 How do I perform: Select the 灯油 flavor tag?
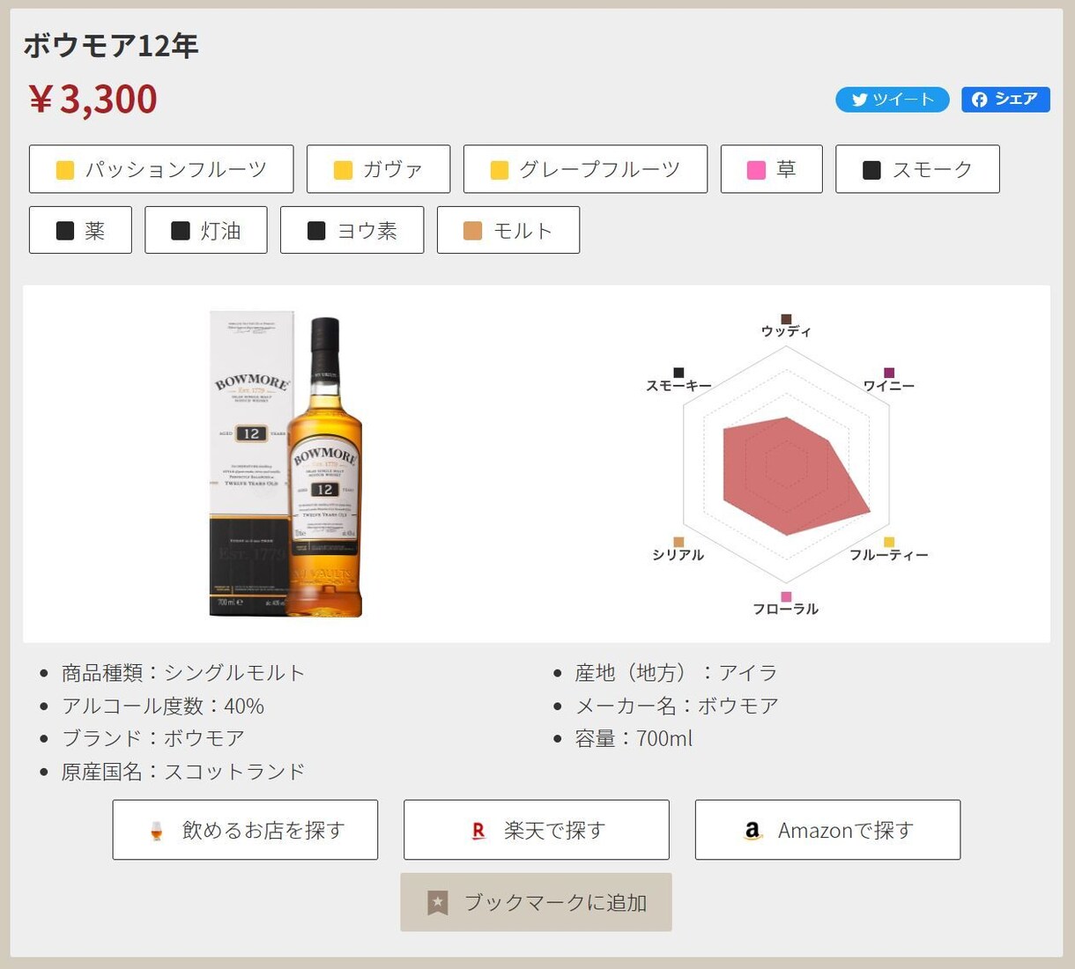[205, 230]
